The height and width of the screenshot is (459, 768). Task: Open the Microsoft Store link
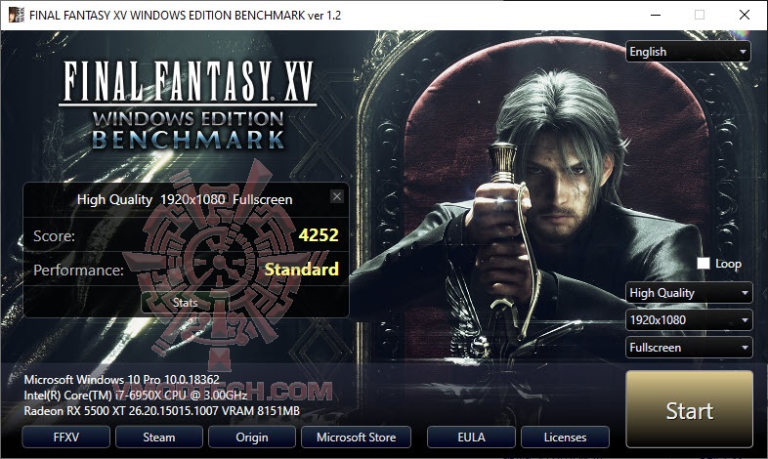pos(356,437)
